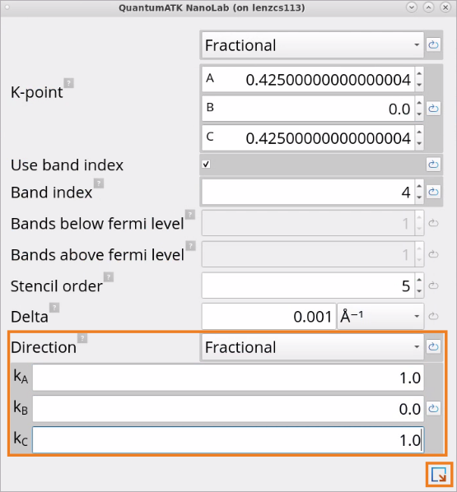Open the K-point help question mark
Viewport: 457px width, 492px height.
69,83
